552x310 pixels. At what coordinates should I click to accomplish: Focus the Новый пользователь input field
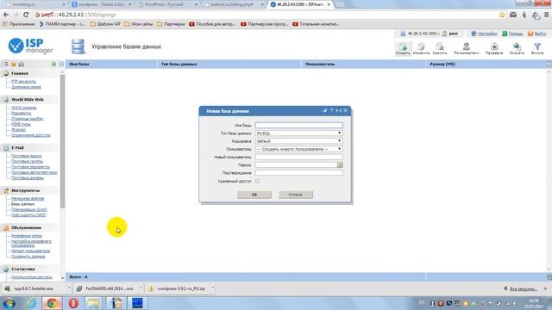tap(299, 157)
